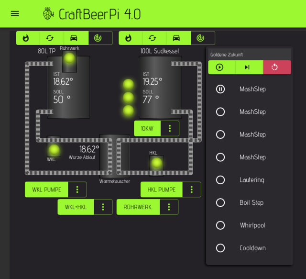Image resolution: width=306 pixels, height=279 pixels.
Task: Click the 80L TP SOLL value 50°
Action: point(62,100)
